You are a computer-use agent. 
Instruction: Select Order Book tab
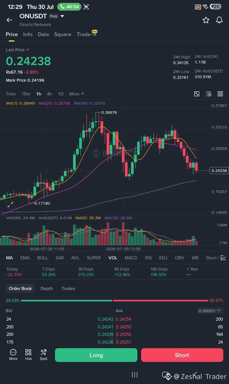pyautogui.click(x=20, y=289)
